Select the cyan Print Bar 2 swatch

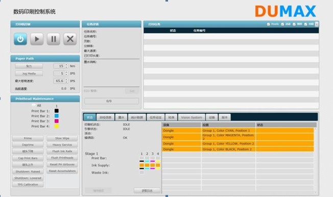coord(57,116)
